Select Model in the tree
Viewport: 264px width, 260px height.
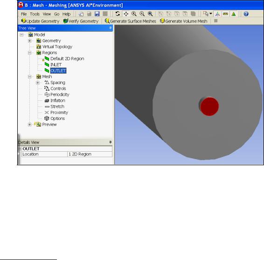pos(40,35)
